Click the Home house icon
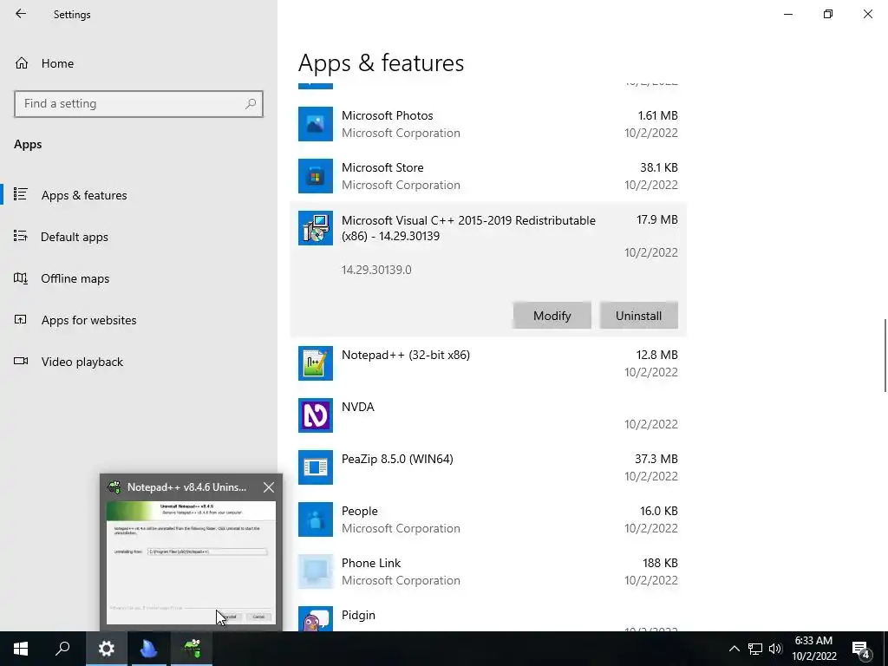Image resolution: width=888 pixels, height=666 pixels. click(x=22, y=63)
